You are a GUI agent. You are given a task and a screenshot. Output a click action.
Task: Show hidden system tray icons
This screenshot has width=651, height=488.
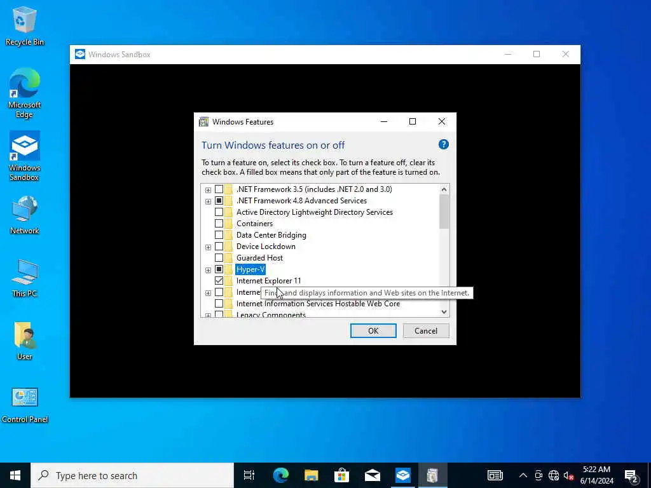click(523, 475)
